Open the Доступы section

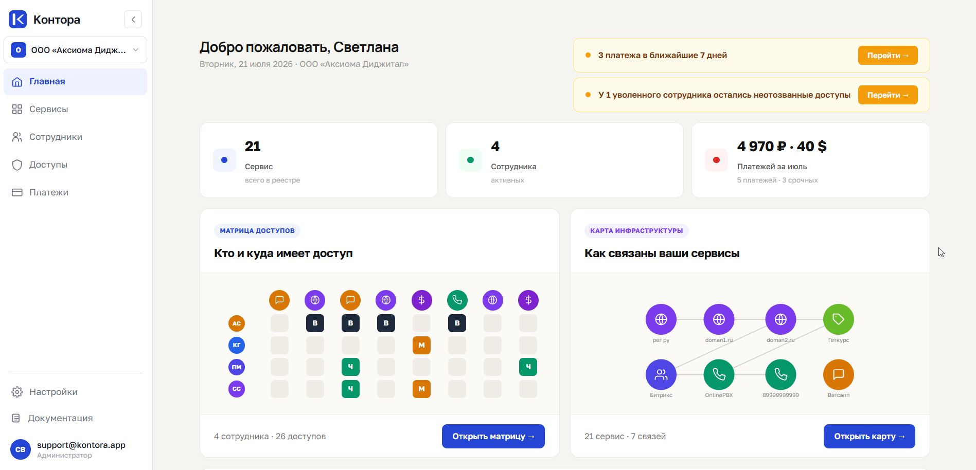point(75,165)
